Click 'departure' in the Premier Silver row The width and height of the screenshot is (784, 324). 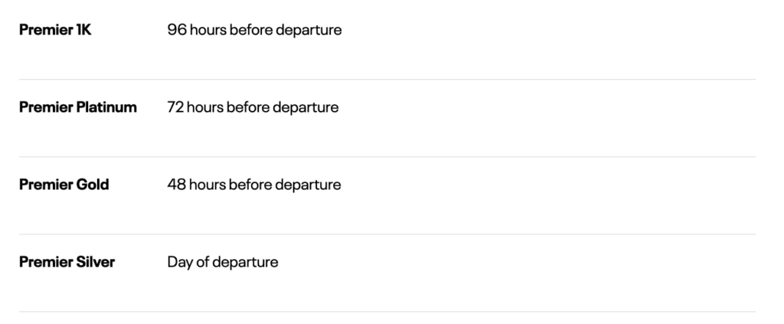(x=245, y=263)
